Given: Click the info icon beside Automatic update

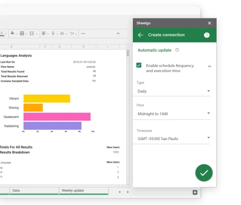Looking at the screenshot, I should [177, 50].
